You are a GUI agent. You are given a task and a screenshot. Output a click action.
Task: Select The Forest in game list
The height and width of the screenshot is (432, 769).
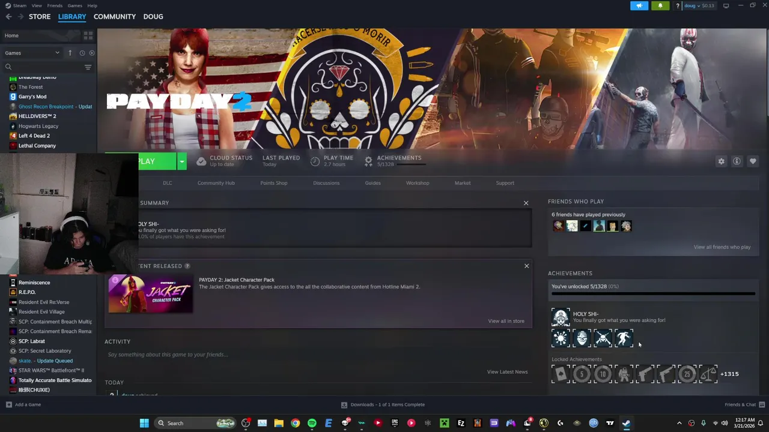pyautogui.click(x=30, y=87)
